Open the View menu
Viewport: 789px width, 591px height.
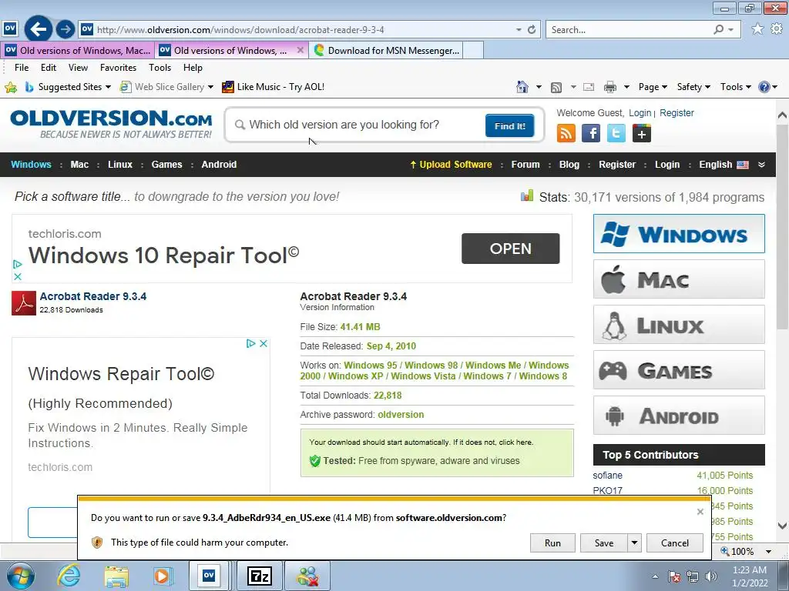[x=78, y=68]
